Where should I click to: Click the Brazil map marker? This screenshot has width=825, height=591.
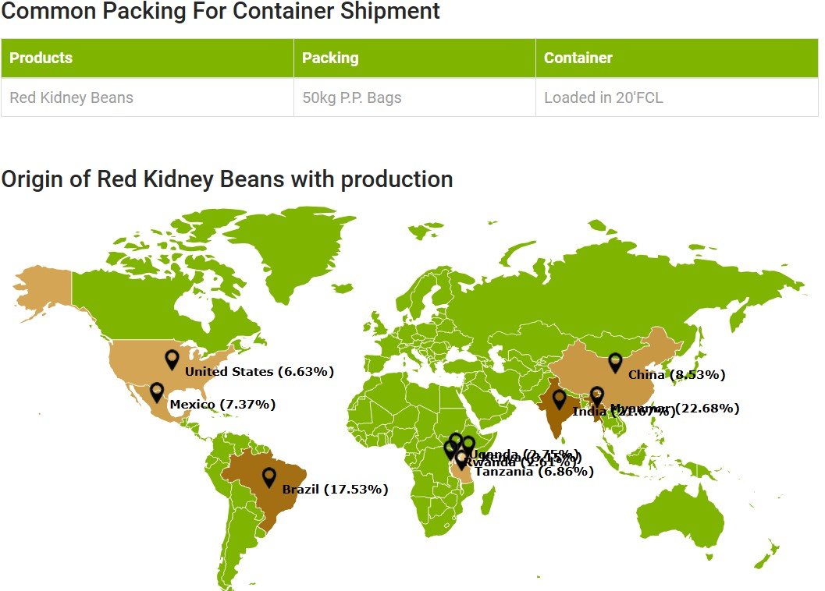tap(268, 478)
